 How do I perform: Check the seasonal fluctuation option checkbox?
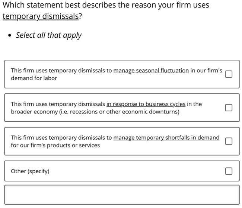pos(229,74)
